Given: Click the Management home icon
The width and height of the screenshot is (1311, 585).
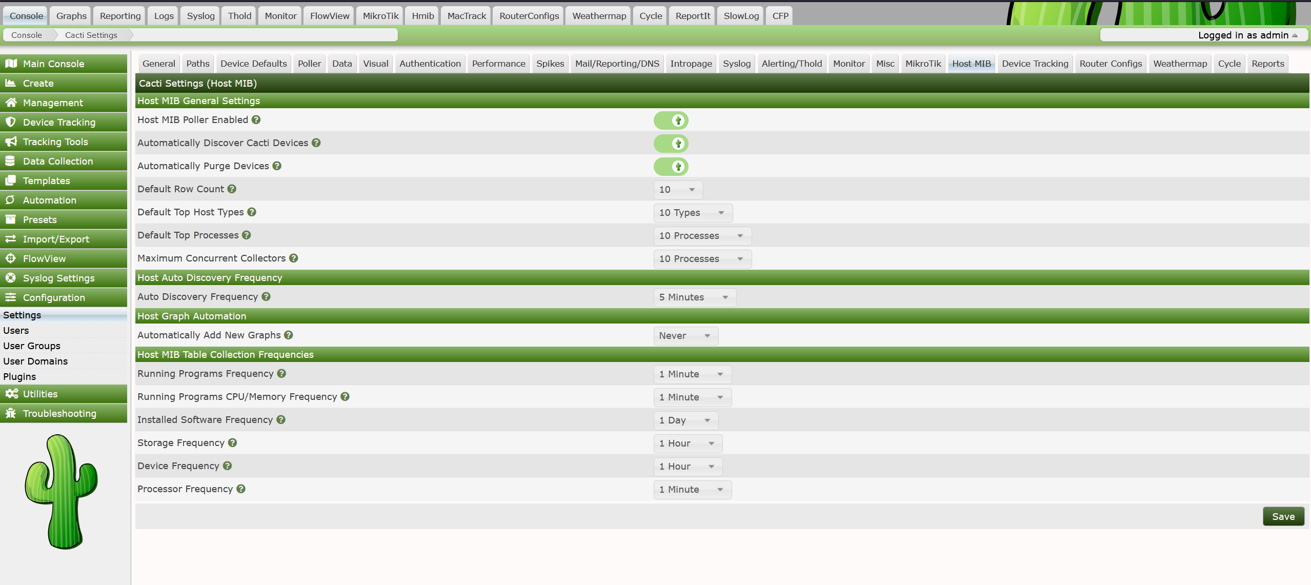Looking at the screenshot, I should pos(11,103).
